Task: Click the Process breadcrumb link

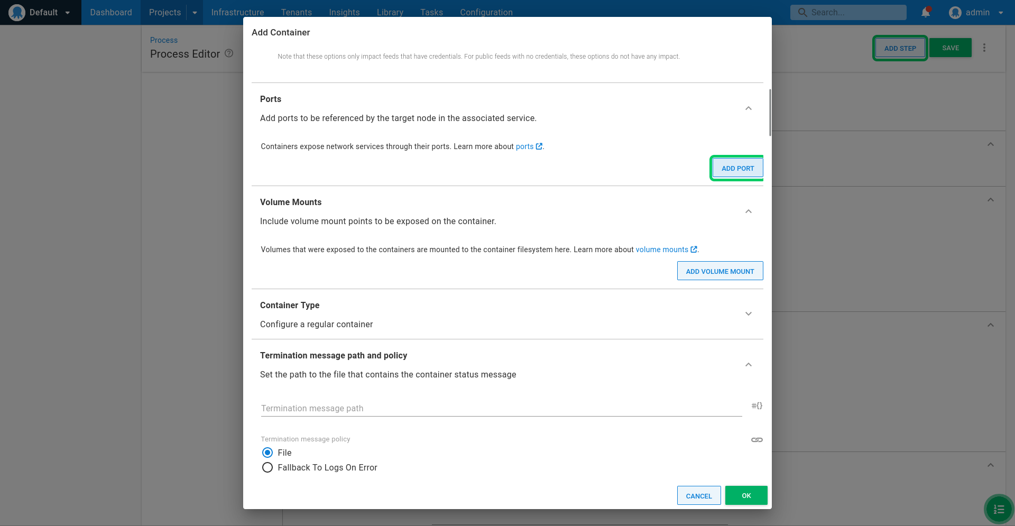Action: [164, 40]
